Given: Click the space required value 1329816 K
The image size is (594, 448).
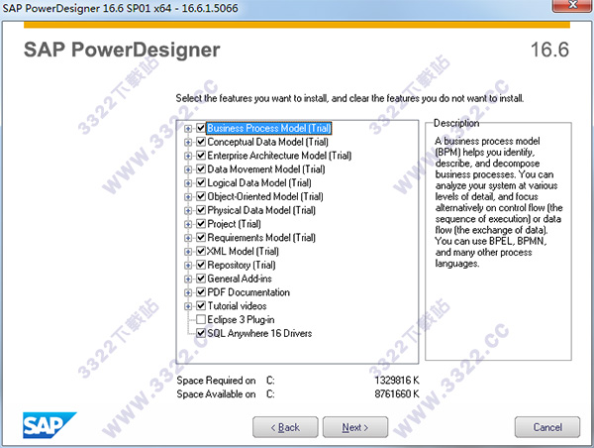Looking at the screenshot, I should [x=397, y=380].
